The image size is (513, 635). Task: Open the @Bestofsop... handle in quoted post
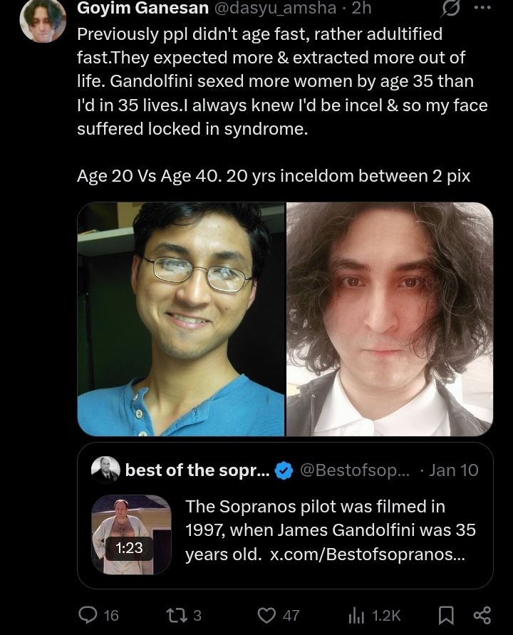[355, 470]
